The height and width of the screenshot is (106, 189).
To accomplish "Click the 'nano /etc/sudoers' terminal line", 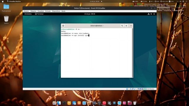I will tap(75, 33).
